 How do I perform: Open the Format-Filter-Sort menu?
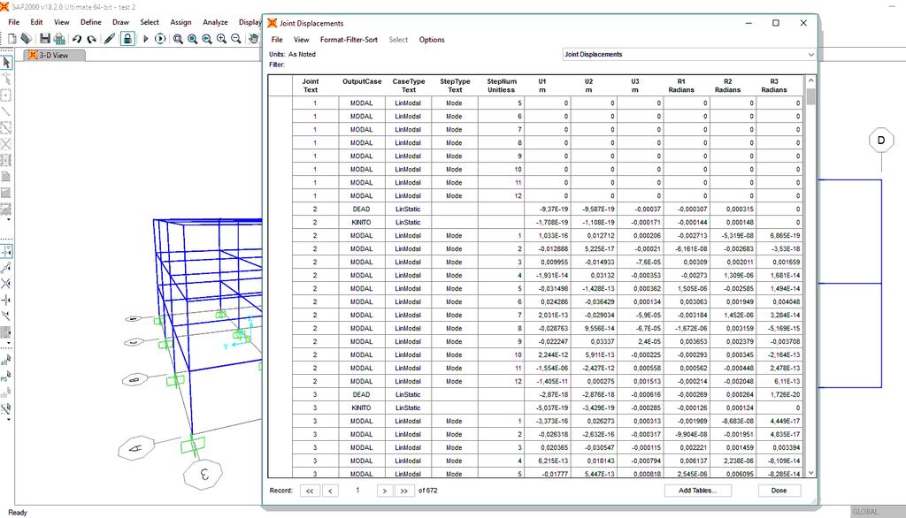click(x=349, y=40)
